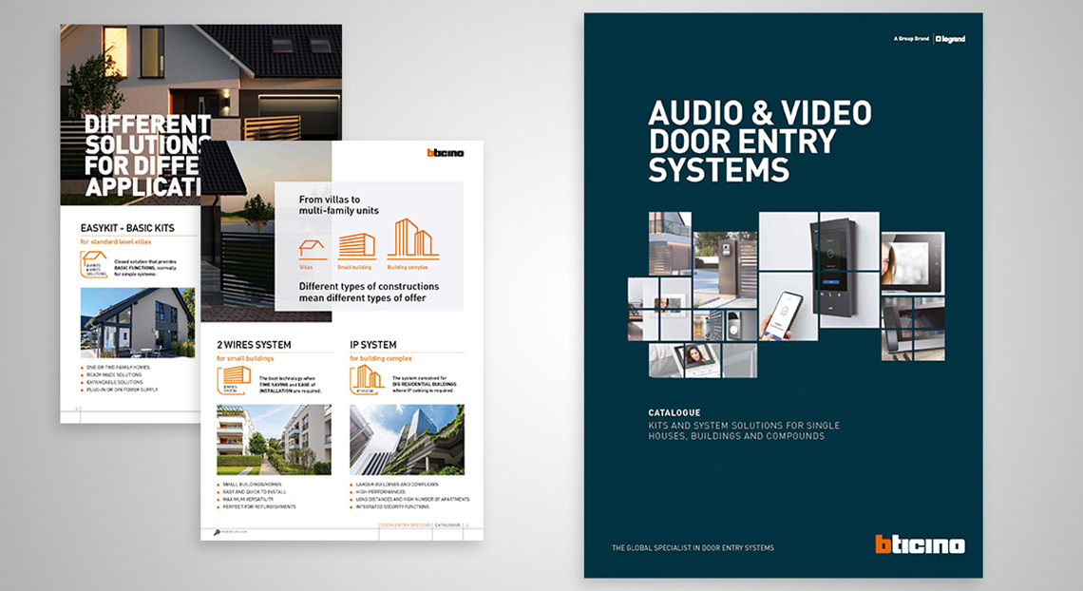Click 'for standard level villas' subtitle
1083x591 pixels.
(115, 242)
